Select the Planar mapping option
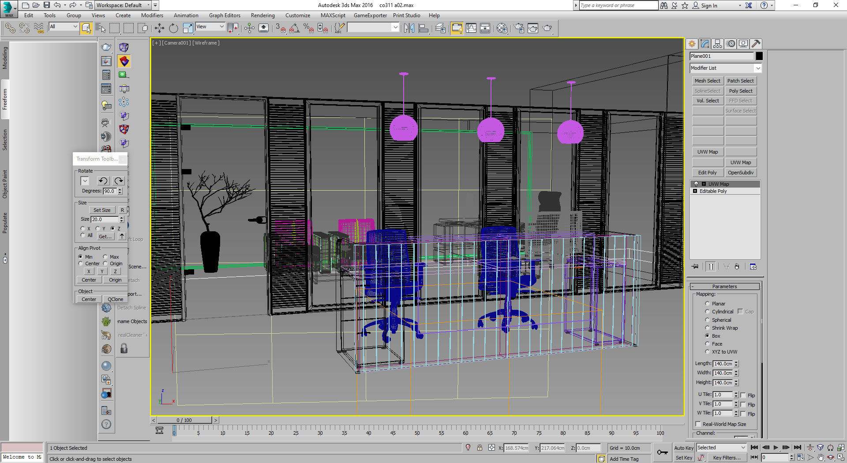Viewport: 847px width, 463px height. pos(707,304)
